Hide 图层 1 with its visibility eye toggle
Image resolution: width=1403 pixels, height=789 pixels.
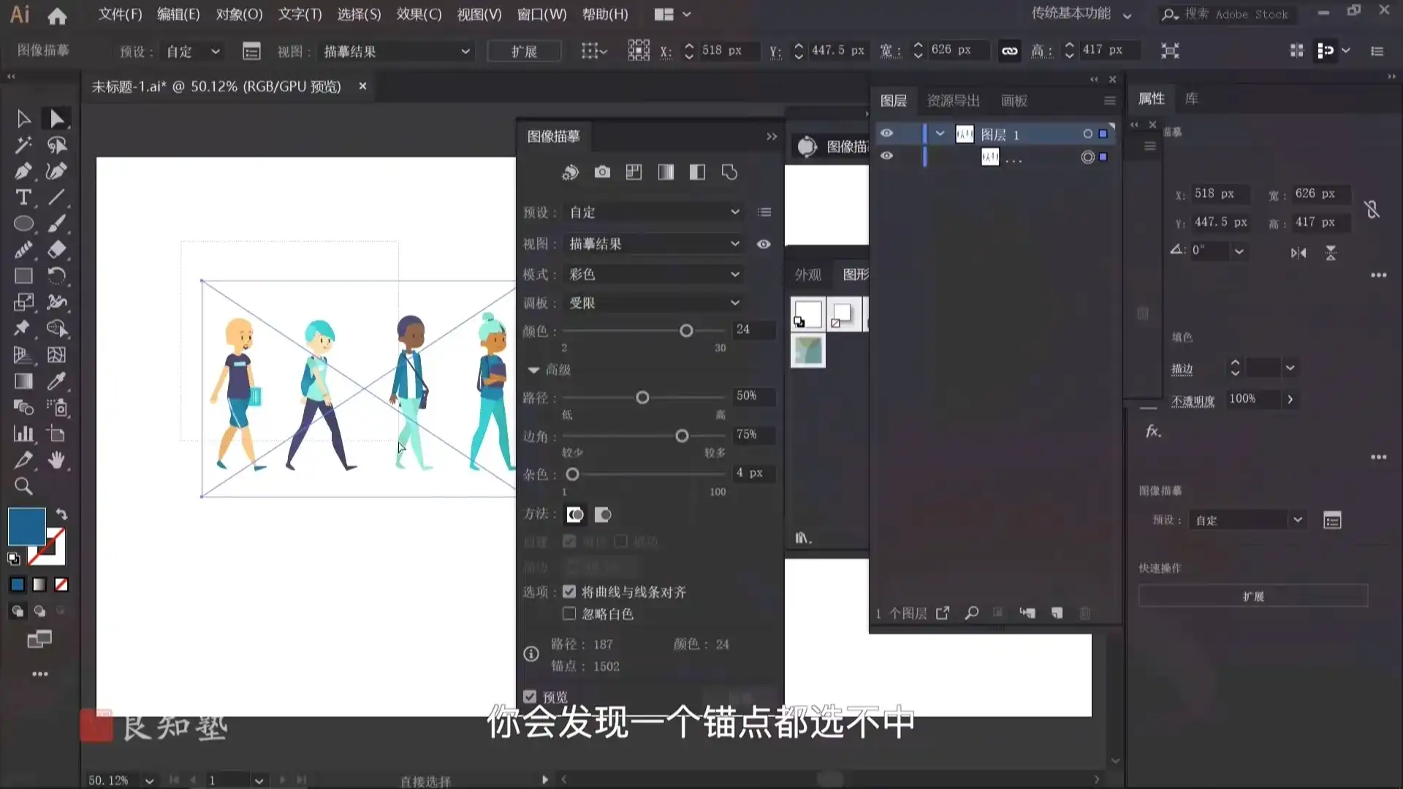[887, 133]
